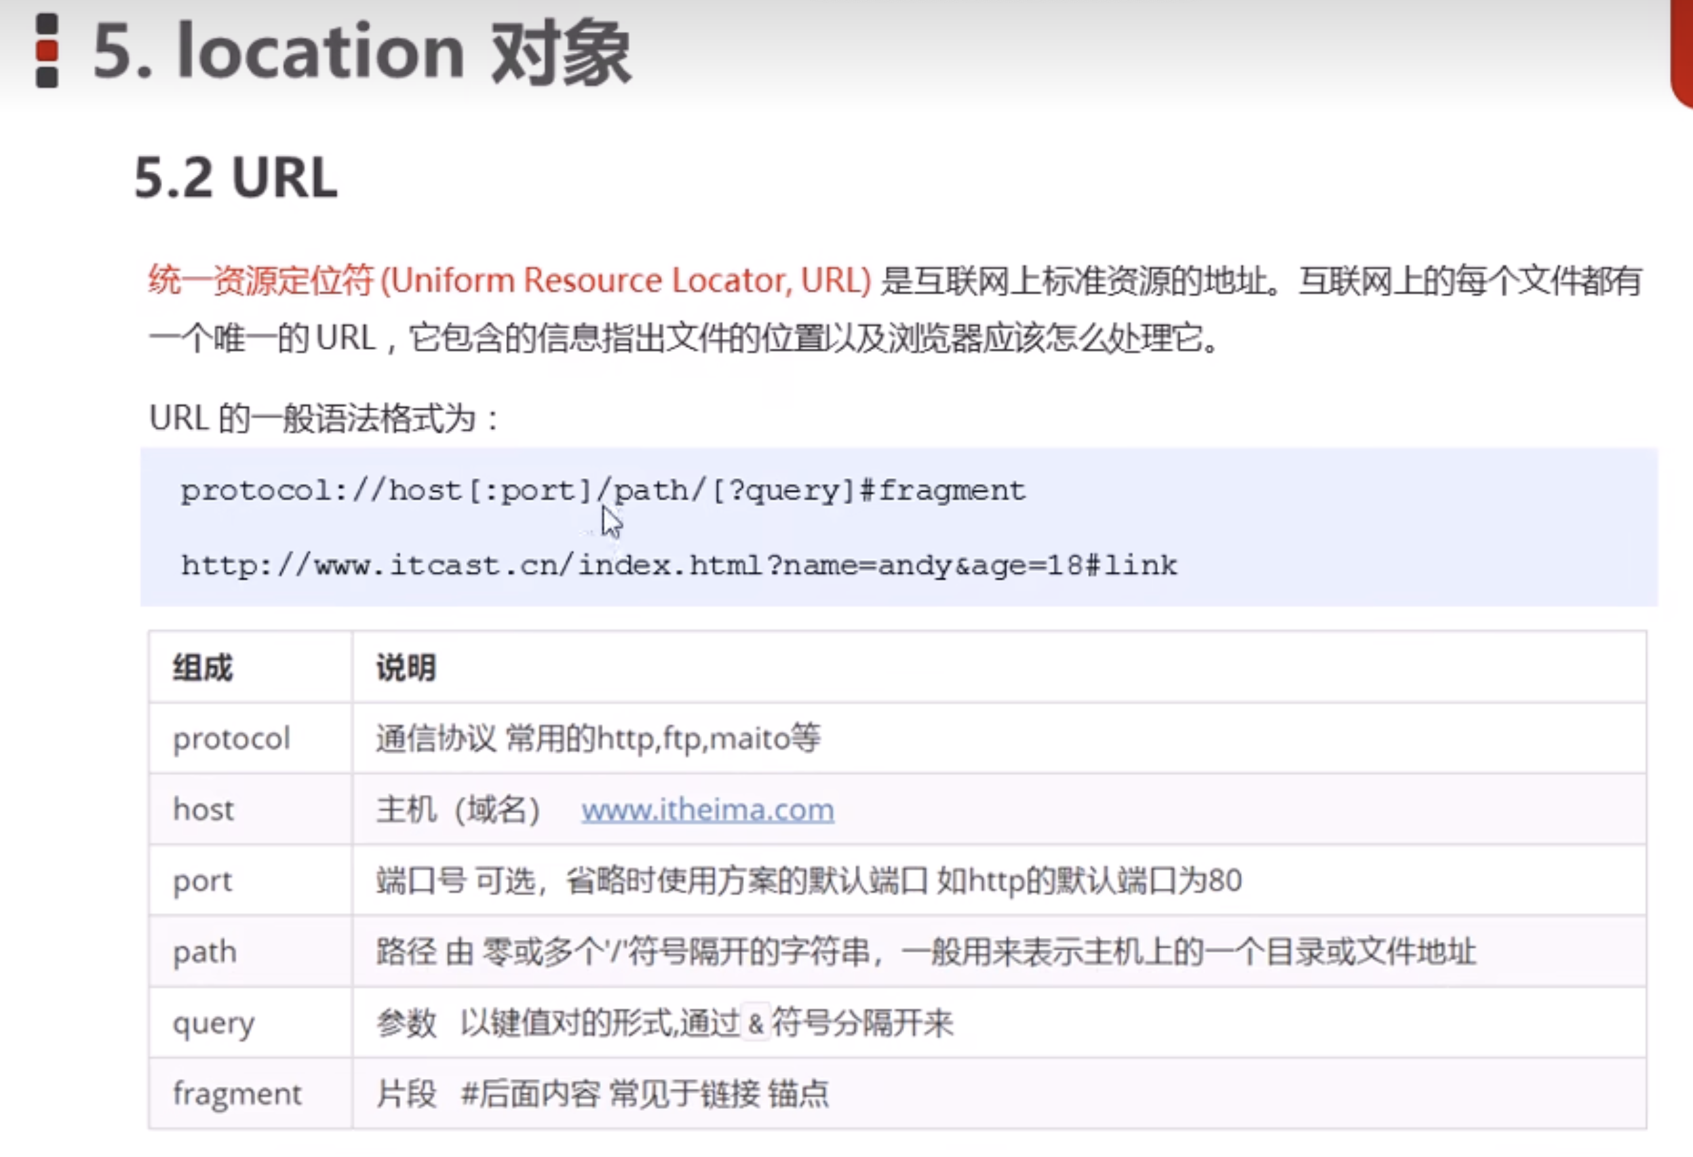Click the red 'Uniform Resource Locator, URL' text

(625, 281)
